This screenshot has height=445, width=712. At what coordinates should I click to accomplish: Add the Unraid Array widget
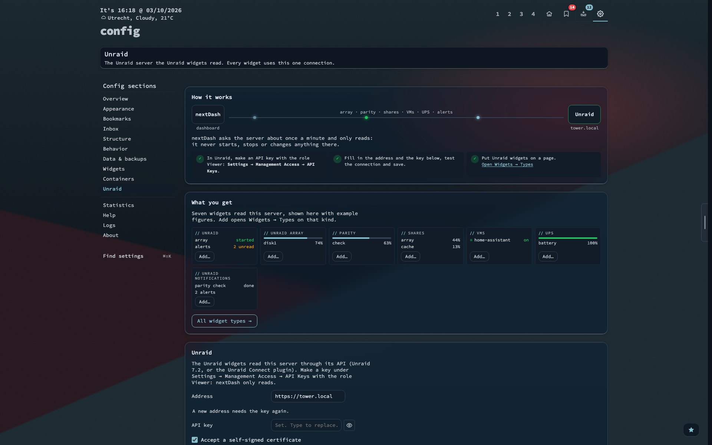273,257
